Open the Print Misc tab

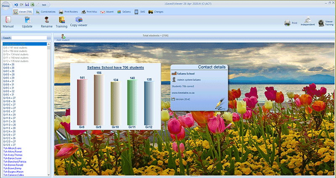point(89,12)
